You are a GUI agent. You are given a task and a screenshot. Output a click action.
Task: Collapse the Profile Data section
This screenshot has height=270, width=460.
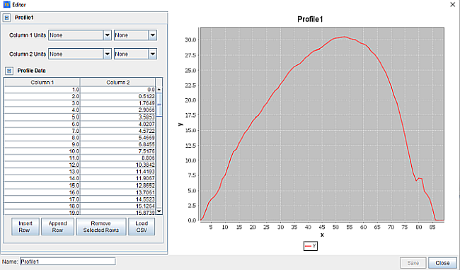click(x=9, y=71)
